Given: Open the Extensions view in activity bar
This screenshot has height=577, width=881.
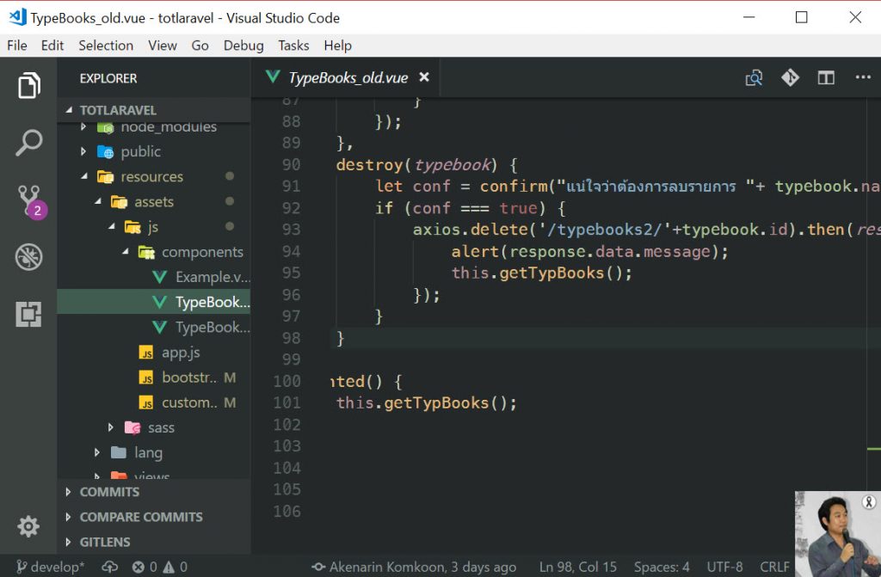Looking at the screenshot, I should tap(28, 314).
